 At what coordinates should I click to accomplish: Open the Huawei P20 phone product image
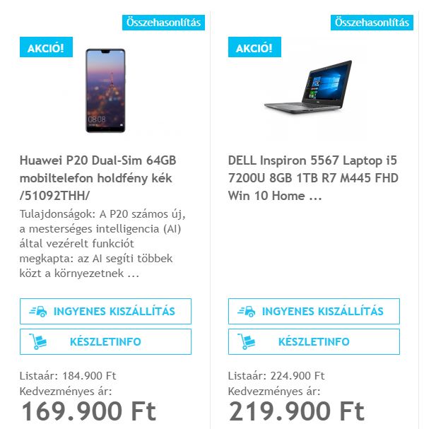(105, 90)
